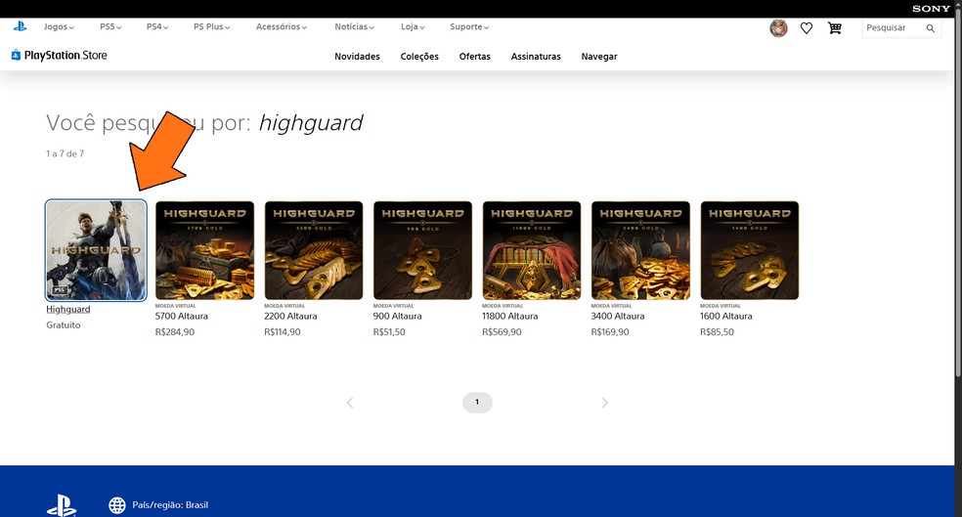This screenshot has height=517, width=962.
Task: Expand the Notícias dropdown menu
Action: 355,27
